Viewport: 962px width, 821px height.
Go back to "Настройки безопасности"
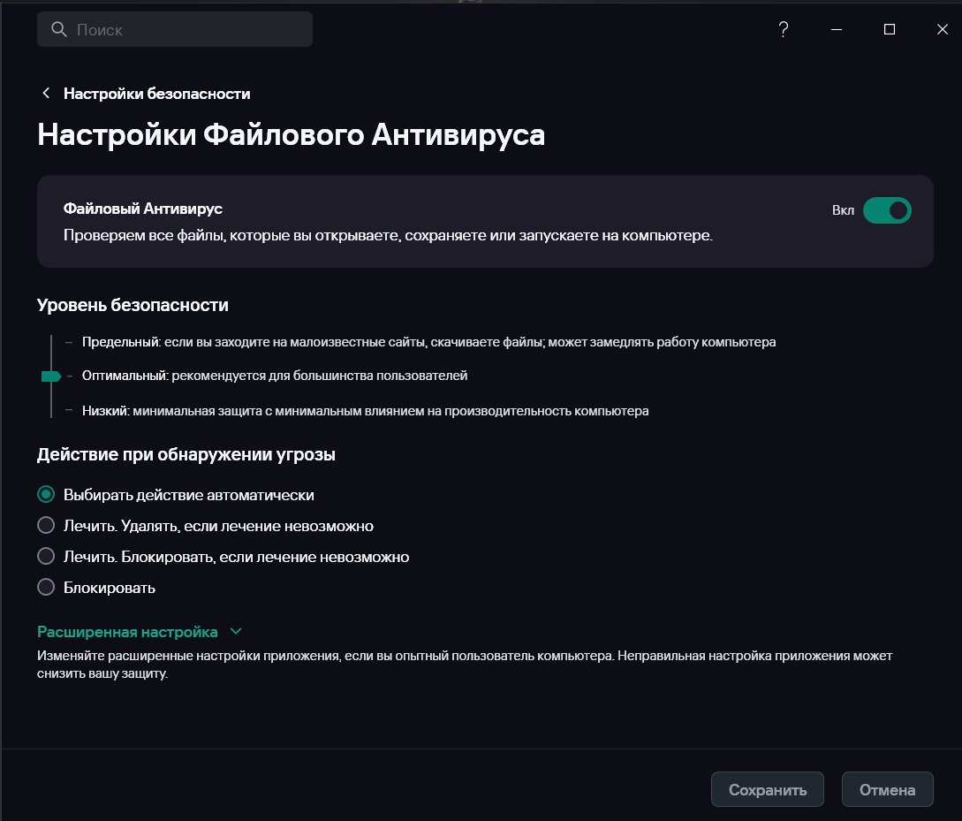157,94
